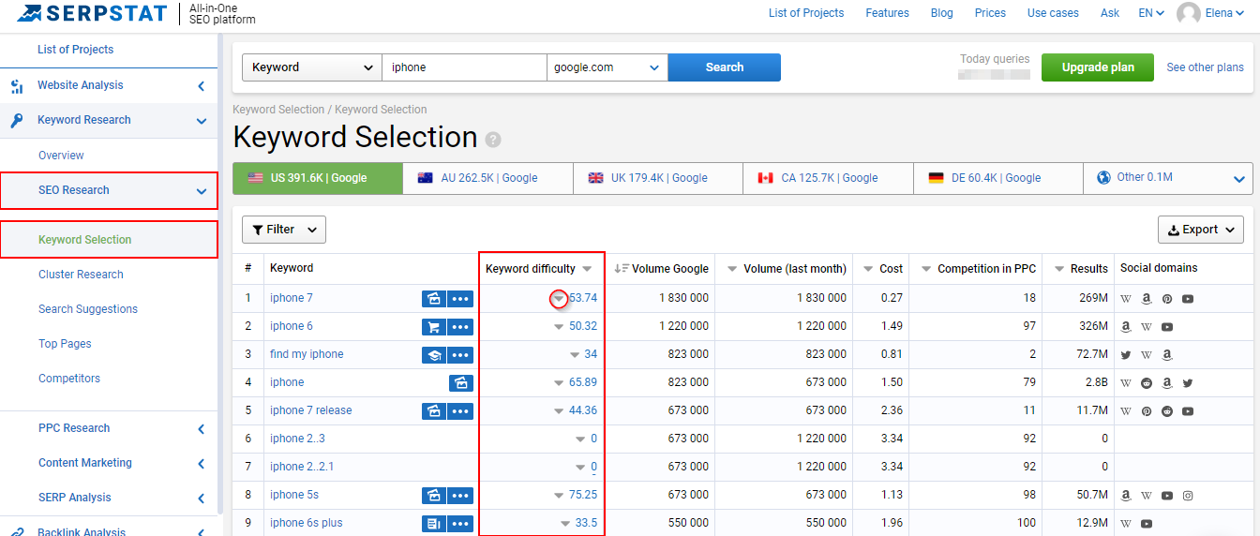Viewport: 1260px width, 536px height.
Task: Click the Serpstat logo
Action: (90, 14)
